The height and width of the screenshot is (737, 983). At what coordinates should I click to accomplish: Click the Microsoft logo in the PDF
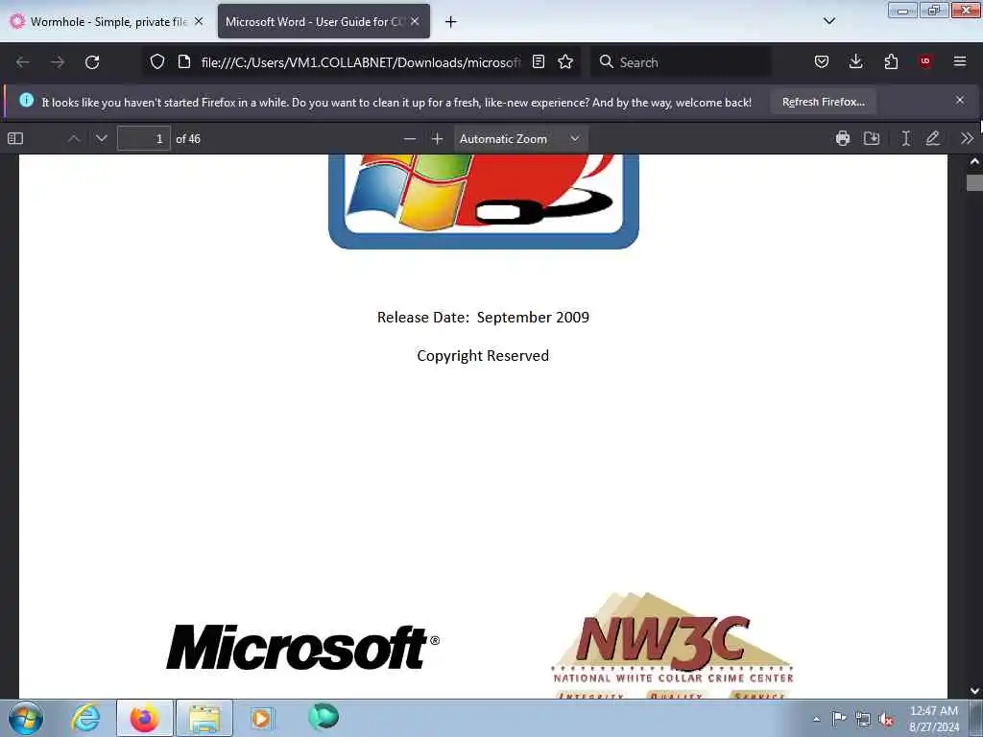click(x=302, y=647)
